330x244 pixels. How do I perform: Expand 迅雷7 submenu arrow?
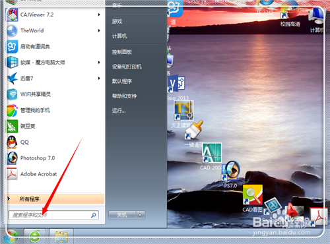tap(99, 78)
